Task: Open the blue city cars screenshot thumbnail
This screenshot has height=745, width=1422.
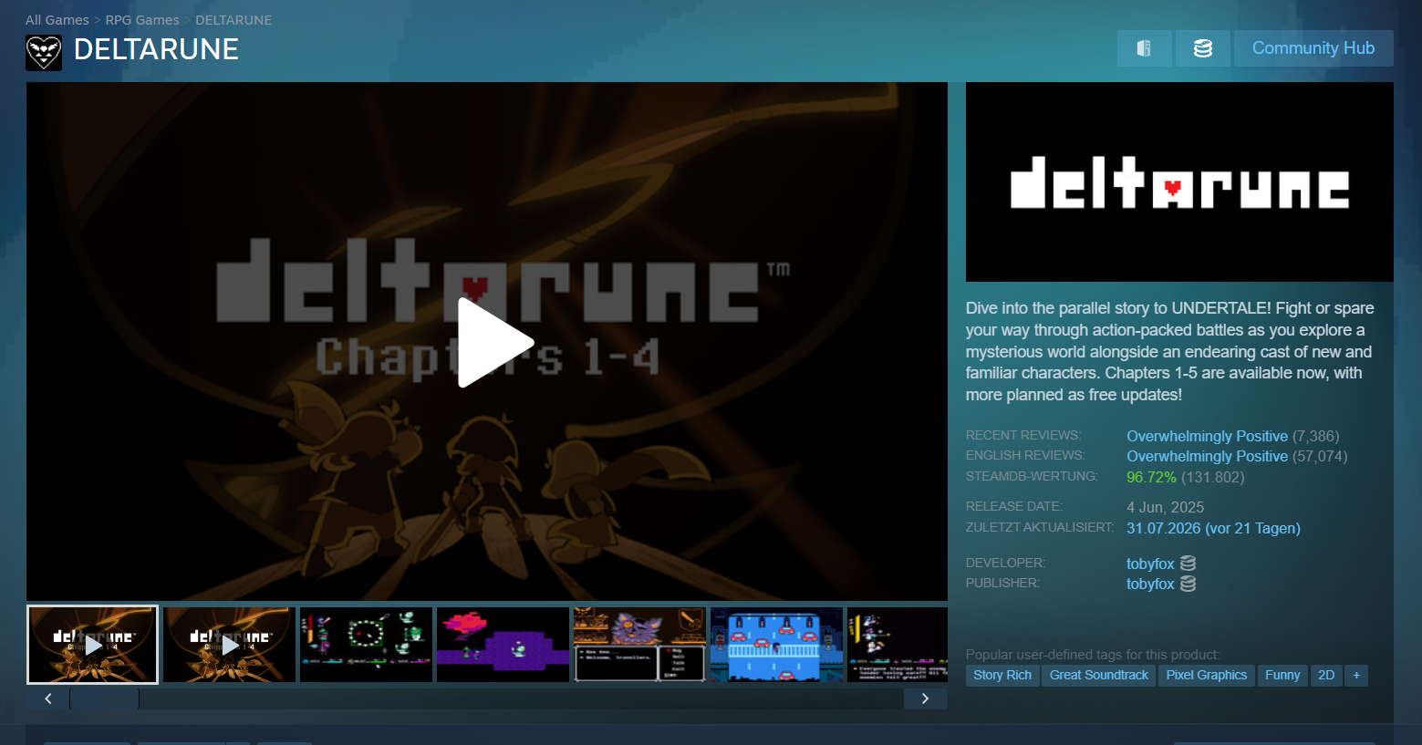Action: click(x=776, y=645)
